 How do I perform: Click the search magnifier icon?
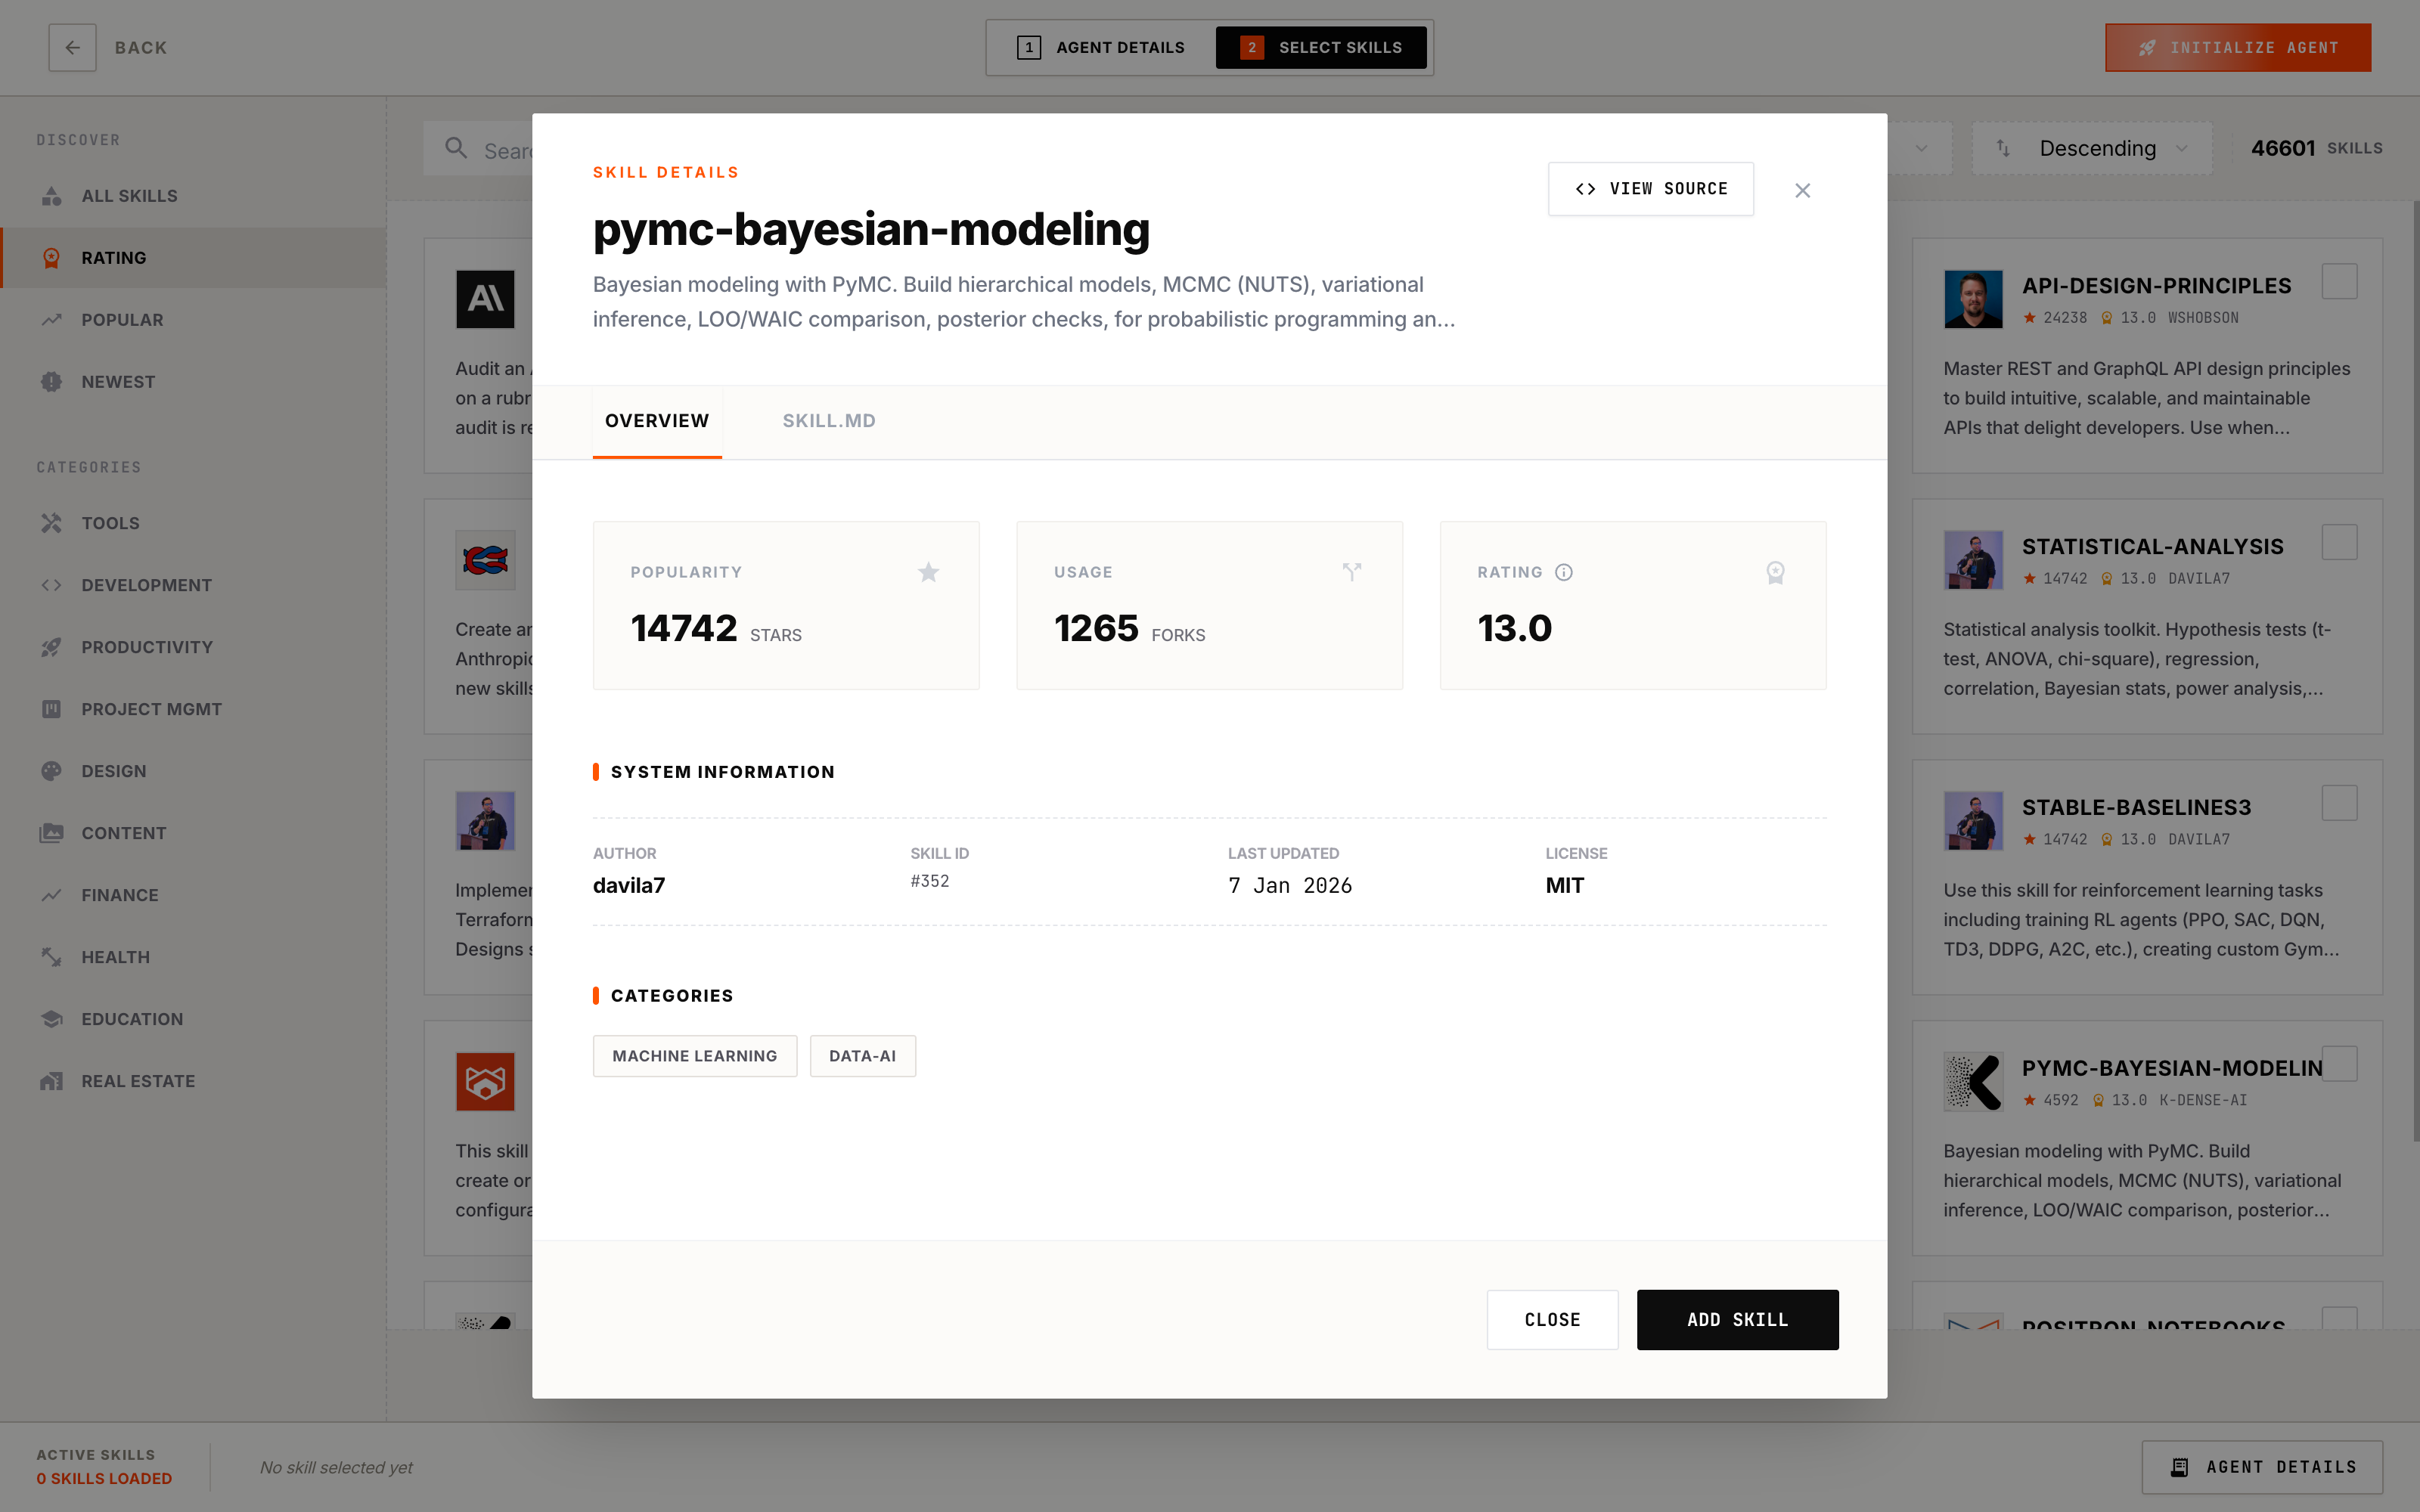click(x=456, y=149)
